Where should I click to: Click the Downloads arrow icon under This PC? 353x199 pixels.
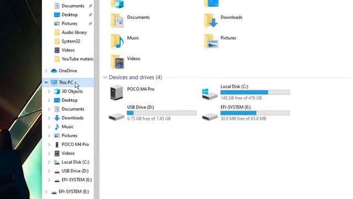click(57, 118)
